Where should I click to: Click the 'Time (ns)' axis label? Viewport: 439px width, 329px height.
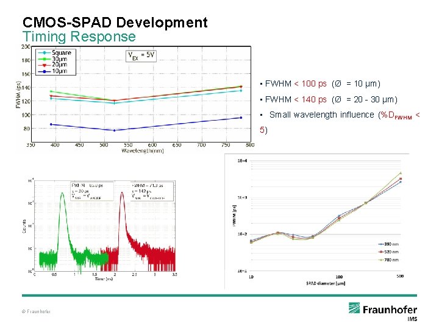[104, 278]
